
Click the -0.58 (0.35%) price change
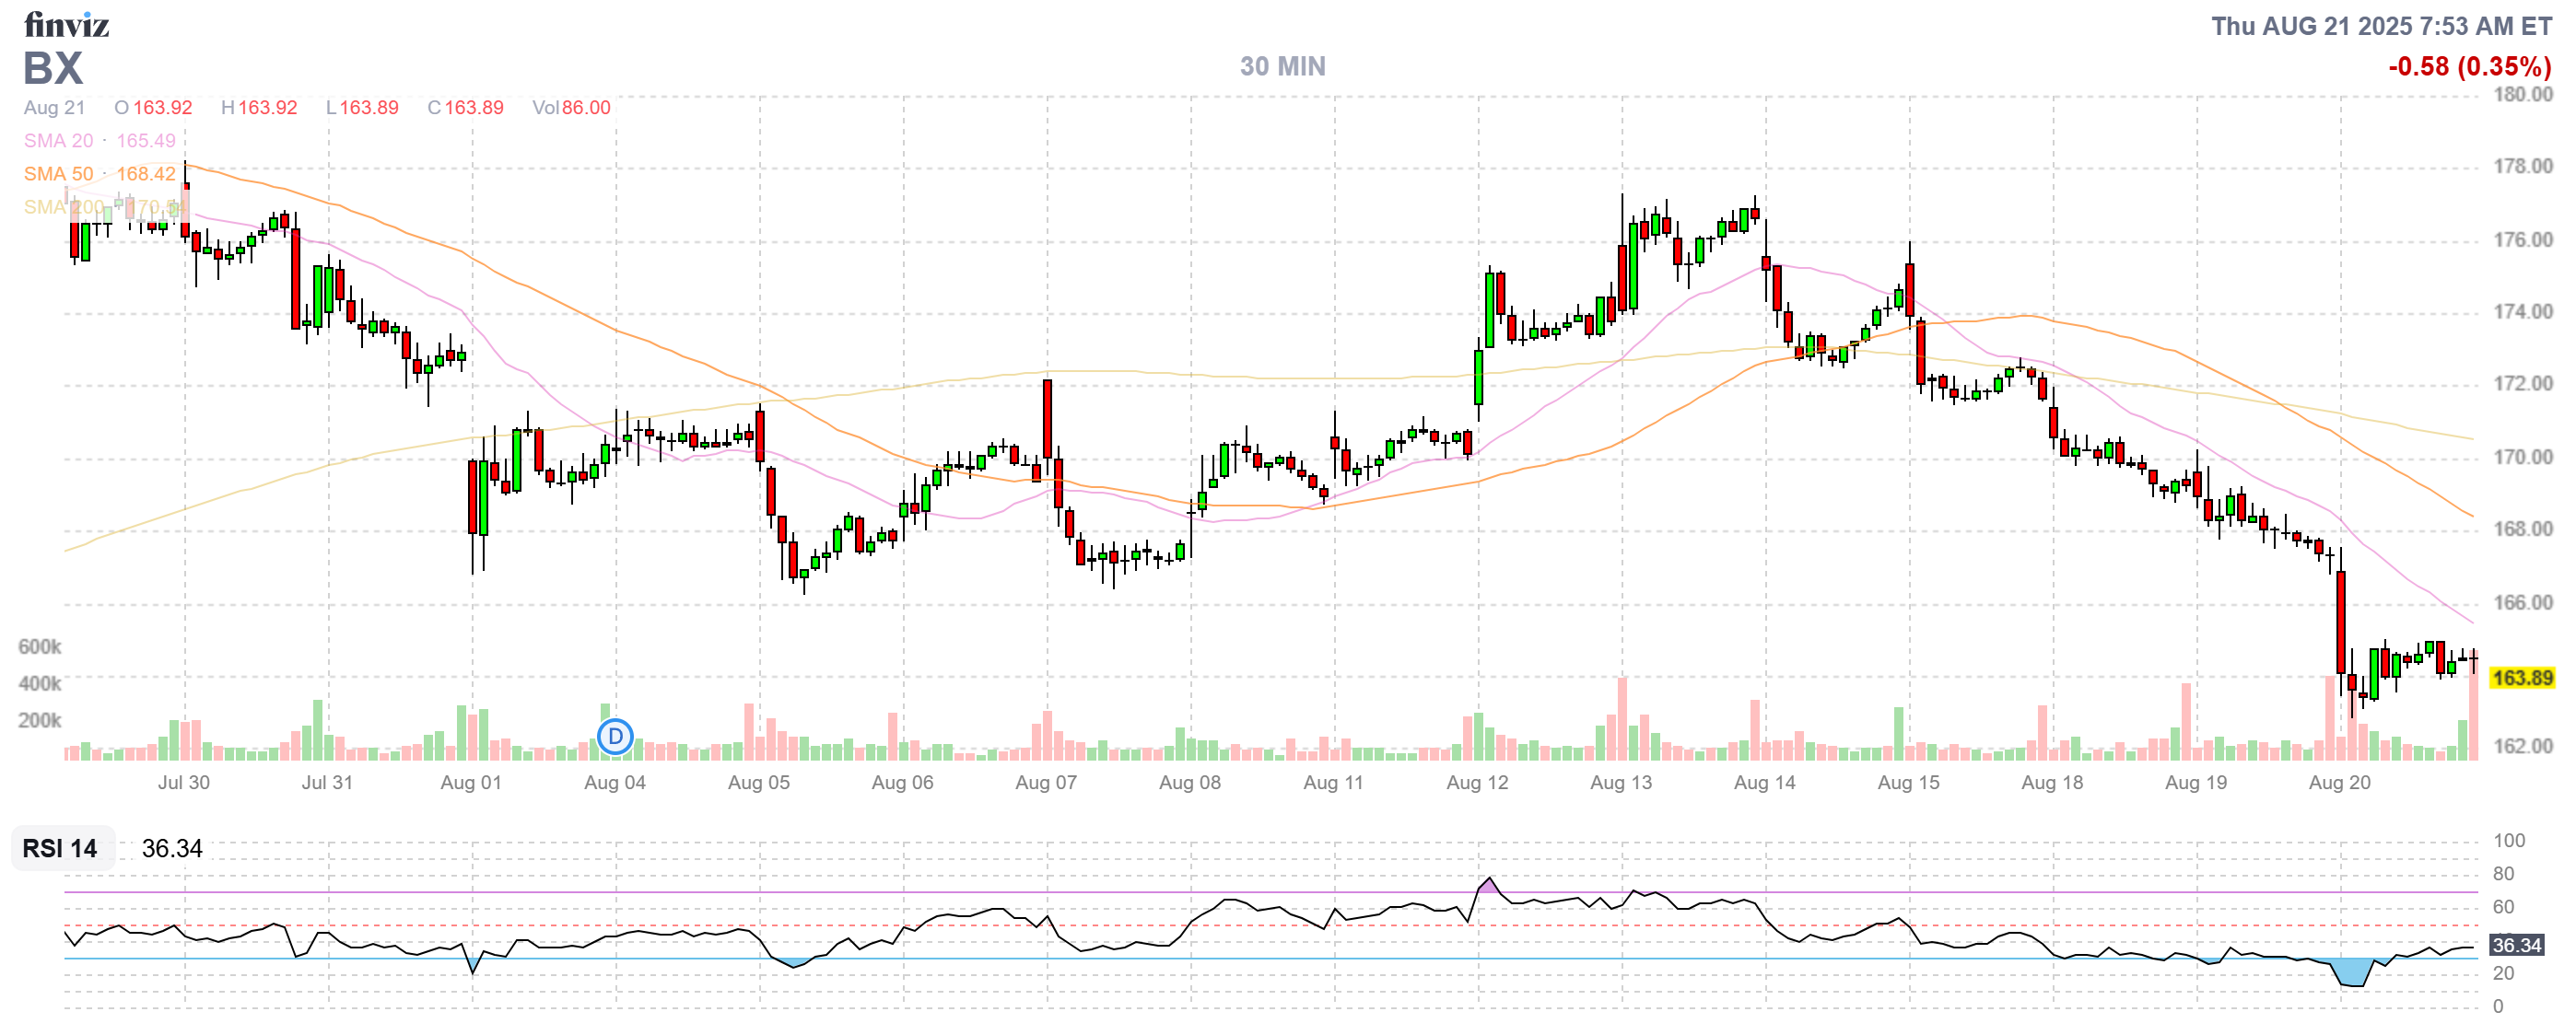(x=2469, y=67)
